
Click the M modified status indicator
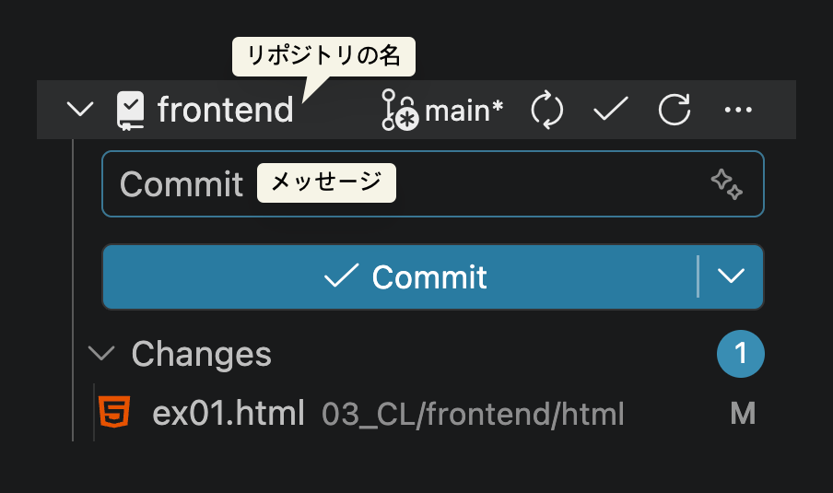coord(743,414)
